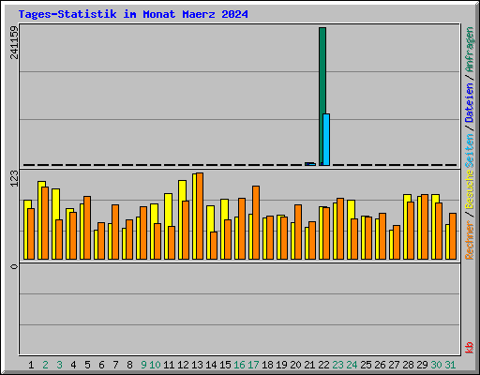Click day label 26 on the x-axis
Screen dimensions: 480x375
[380, 365]
